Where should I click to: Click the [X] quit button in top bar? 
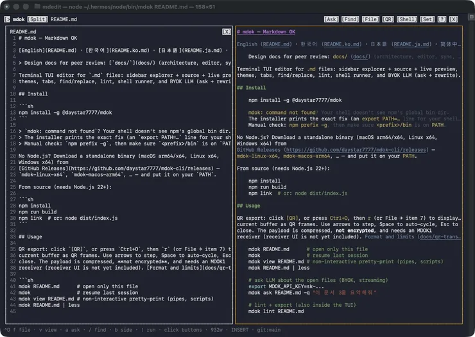point(453,19)
